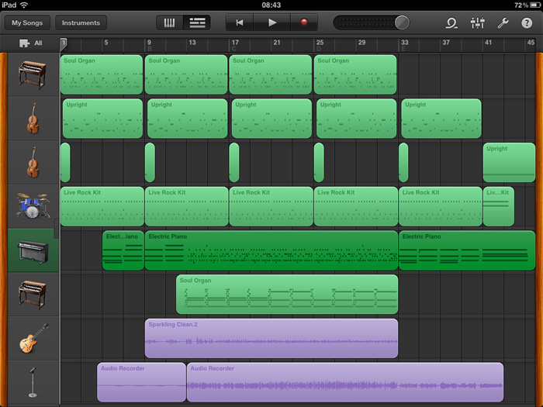Open song settings wrench icon
The height and width of the screenshot is (407, 543).
503,23
